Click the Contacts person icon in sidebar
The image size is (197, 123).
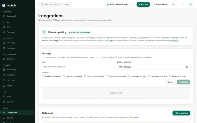(4, 59)
